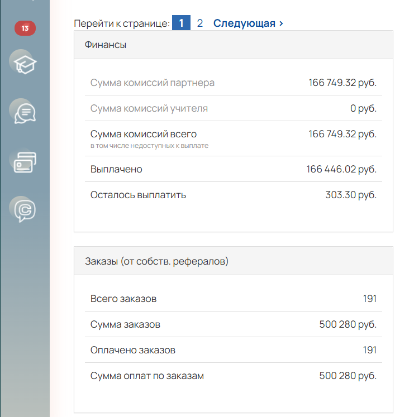Screen dimensions: 414x417
Task: Click the Осталось выплатить row label
Action: (138, 195)
